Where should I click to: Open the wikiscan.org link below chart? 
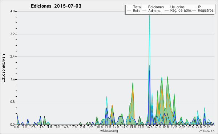(x=109, y=131)
